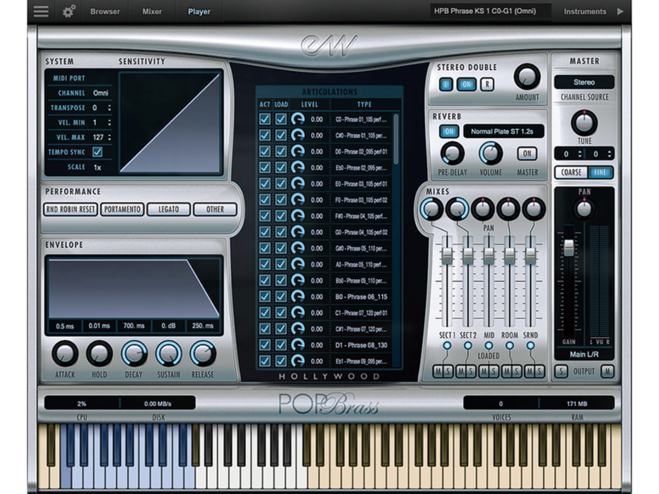
Task: Click the SRND mix pan knob
Action: click(x=533, y=208)
